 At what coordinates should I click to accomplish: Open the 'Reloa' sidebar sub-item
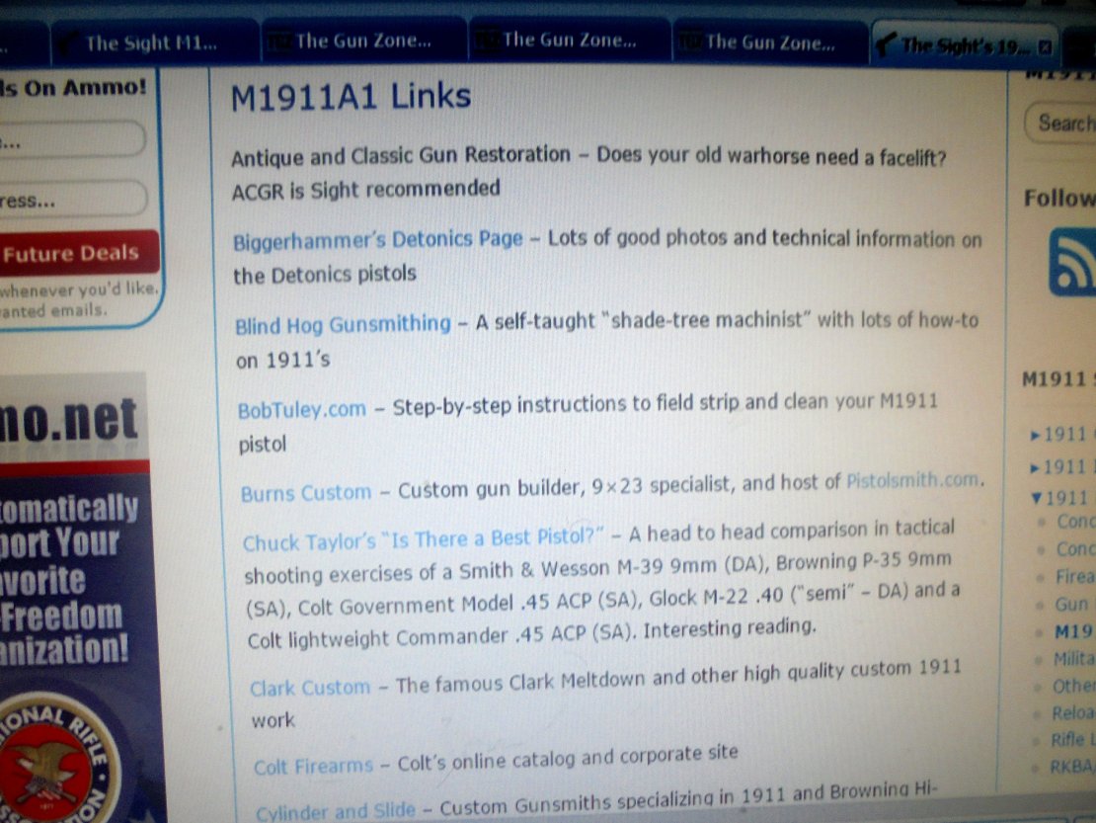pyautogui.click(x=1072, y=713)
